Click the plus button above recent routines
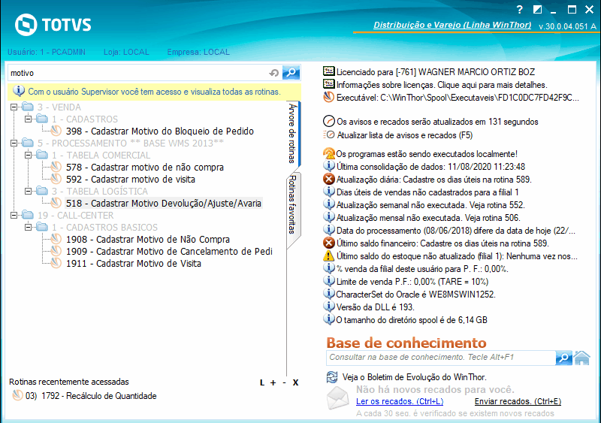This screenshot has height=423, width=601. (x=273, y=382)
